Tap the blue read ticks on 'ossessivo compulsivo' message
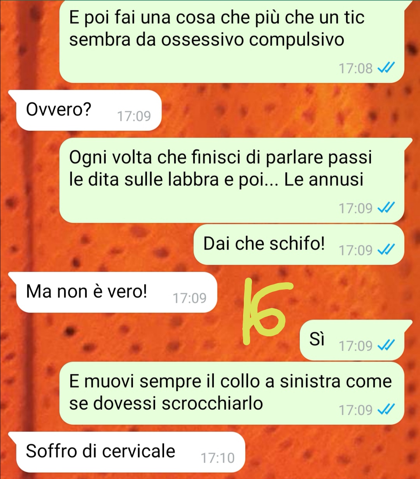Viewport: 420px width, 479px height. 387,69
